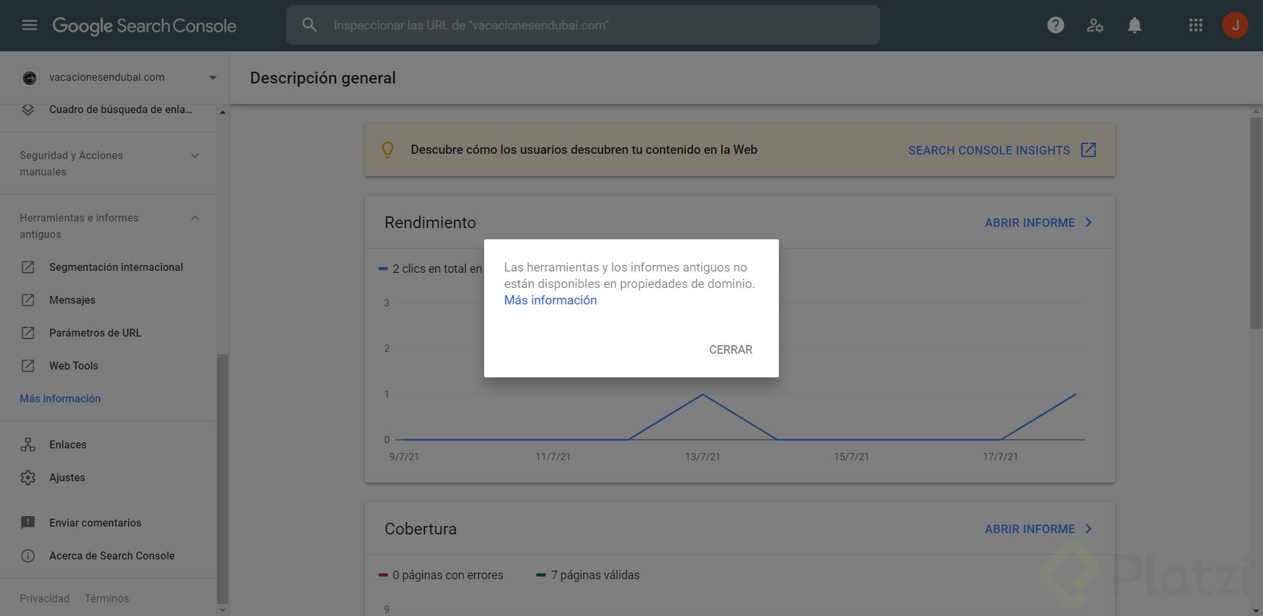Click the search magnifier icon
Screen dimensions: 1263x616
(x=309, y=25)
